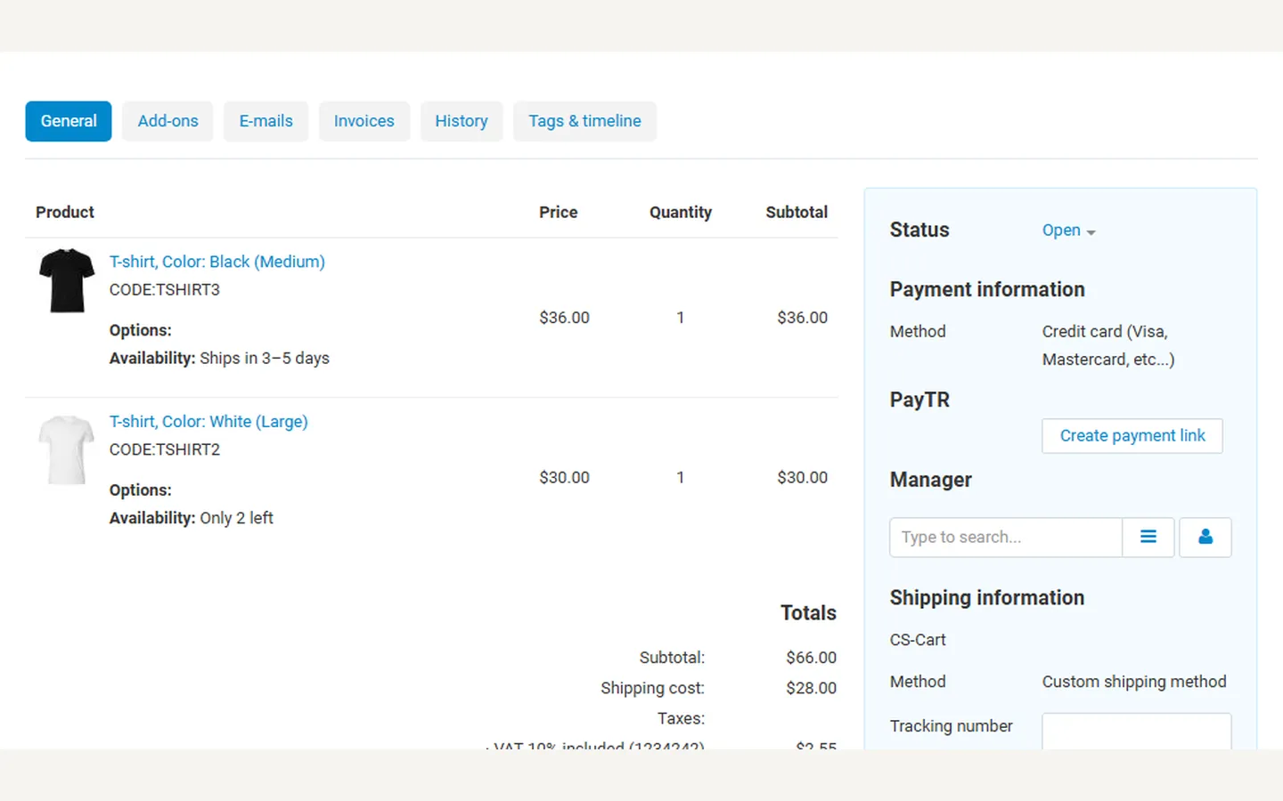
Task: Open the Tags & timeline tab
Action: point(584,121)
